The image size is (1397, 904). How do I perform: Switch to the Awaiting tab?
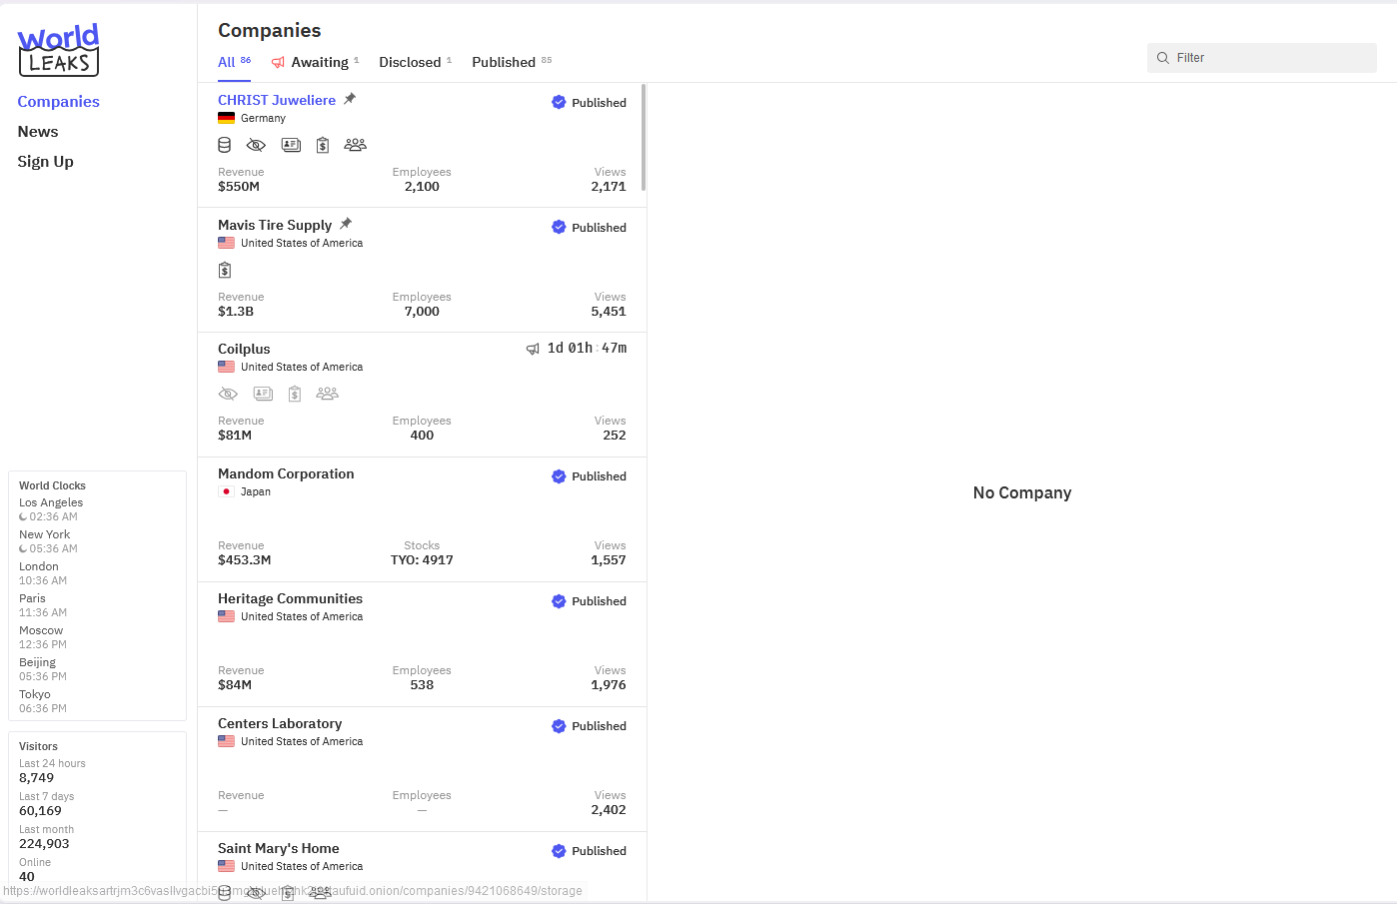pos(319,62)
